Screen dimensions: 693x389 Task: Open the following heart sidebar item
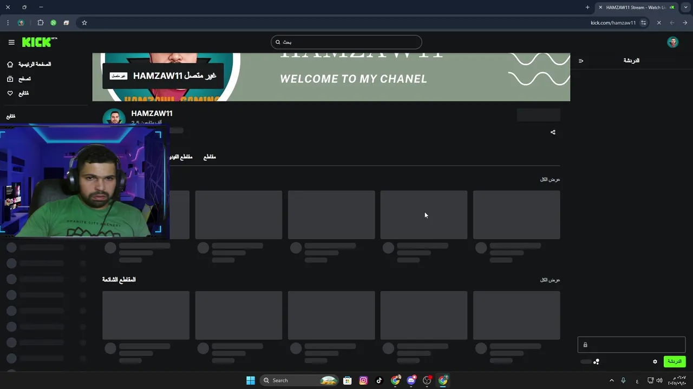pos(18,93)
